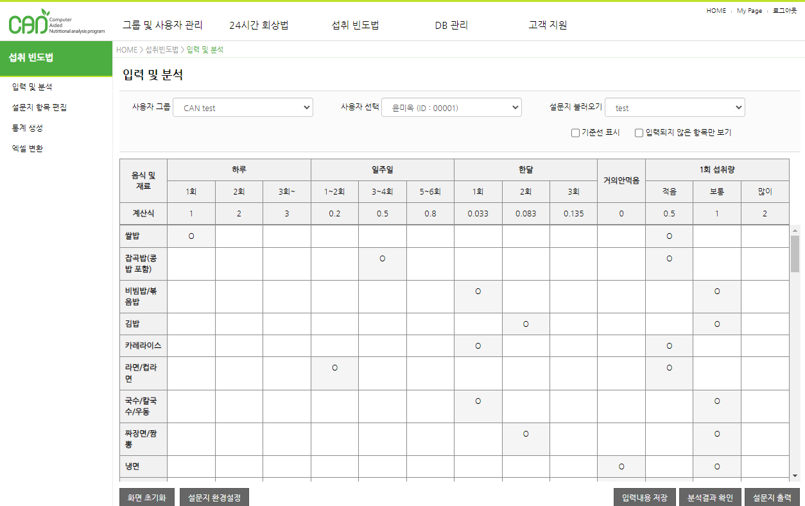
Task: Click the My Page link
Action: click(x=749, y=11)
